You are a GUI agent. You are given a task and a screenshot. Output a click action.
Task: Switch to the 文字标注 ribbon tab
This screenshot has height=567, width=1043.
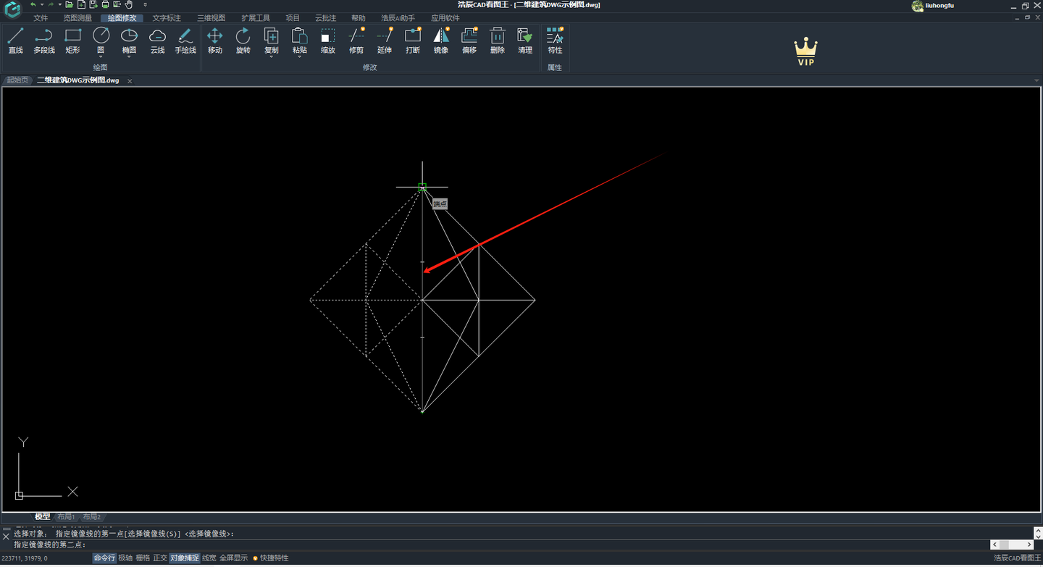click(x=167, y=18)
